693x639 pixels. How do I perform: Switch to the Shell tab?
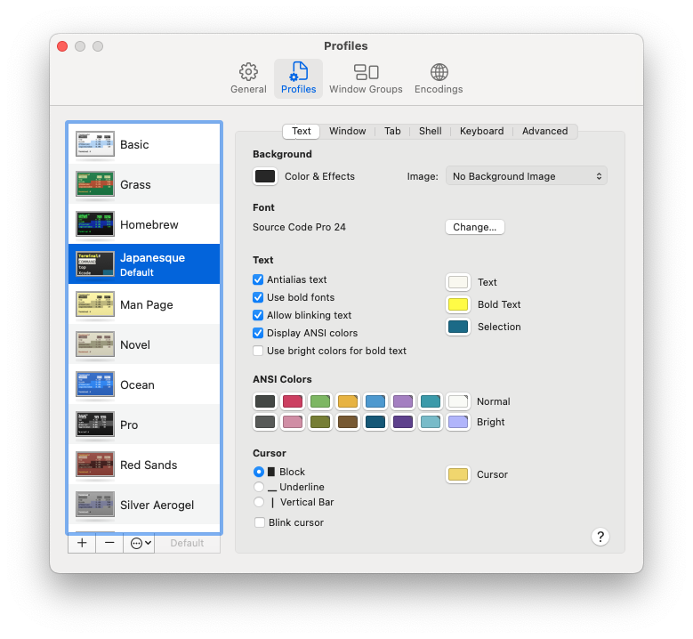pos(430,132)
